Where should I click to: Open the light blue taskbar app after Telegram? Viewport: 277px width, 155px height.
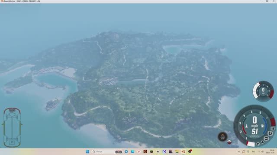pos(133,152)
